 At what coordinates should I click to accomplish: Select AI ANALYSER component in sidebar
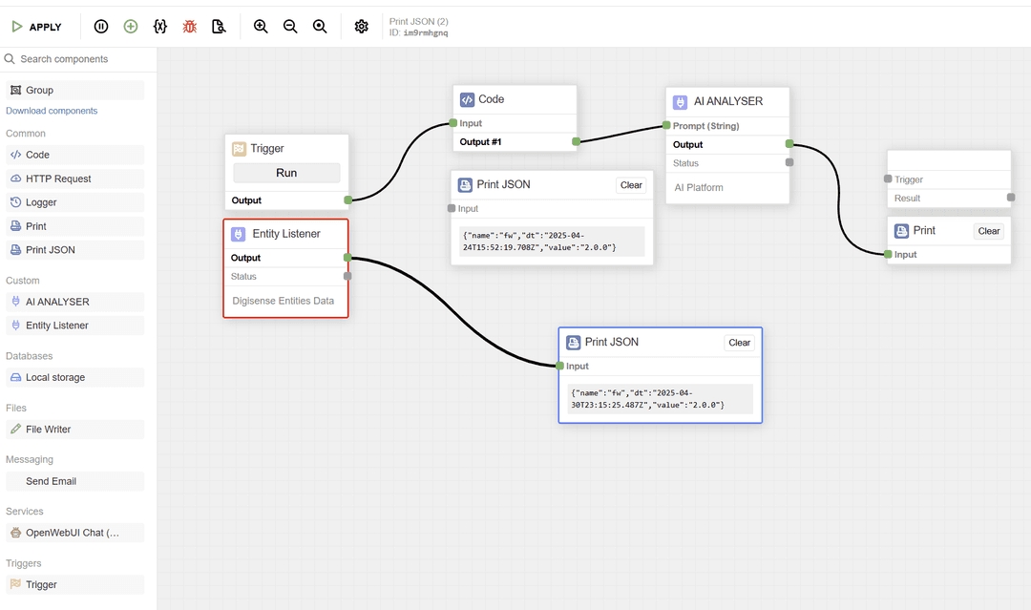click(75, 302)
